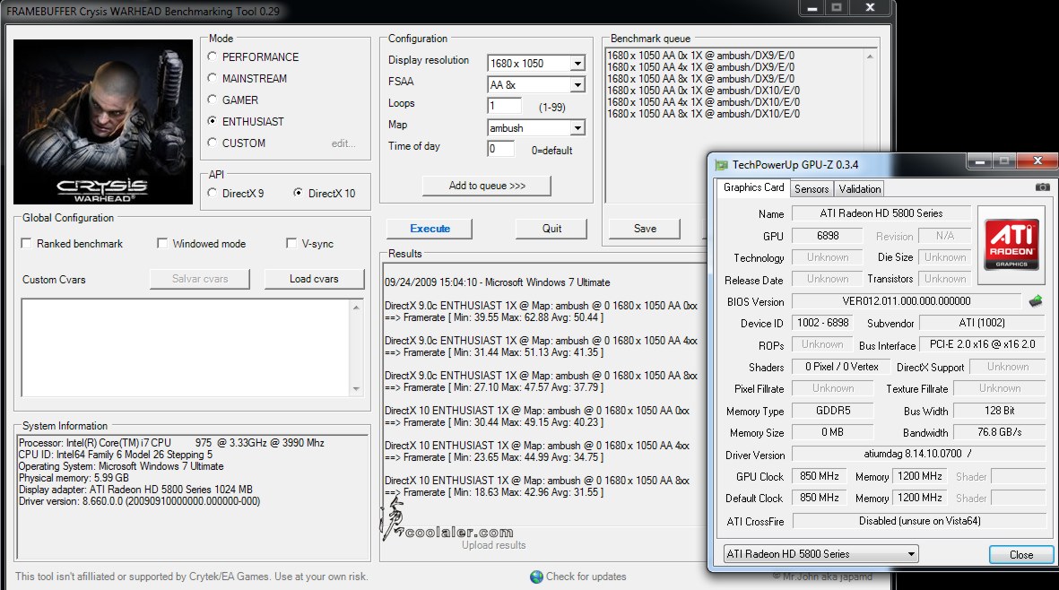Click the GPU Clock value 850 MHz
Screen dimensions: 1059x590
click(820, 477)
